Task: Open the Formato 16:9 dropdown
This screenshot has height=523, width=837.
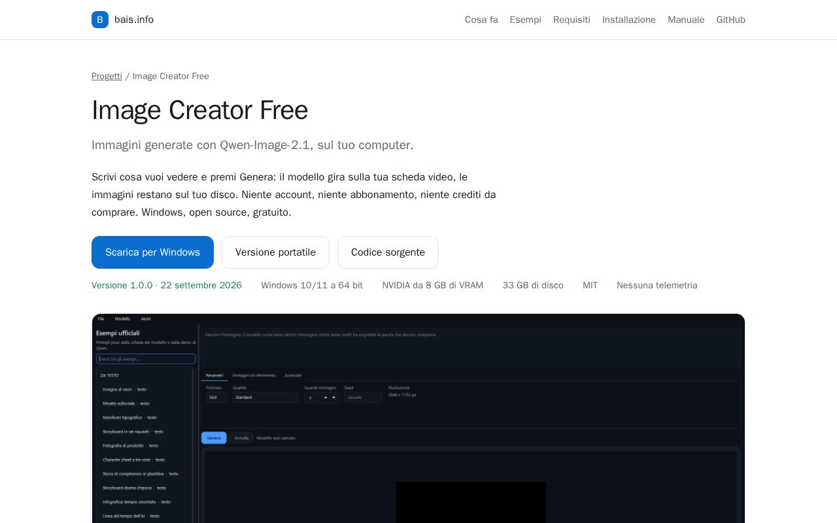Action: pos(216,397)
